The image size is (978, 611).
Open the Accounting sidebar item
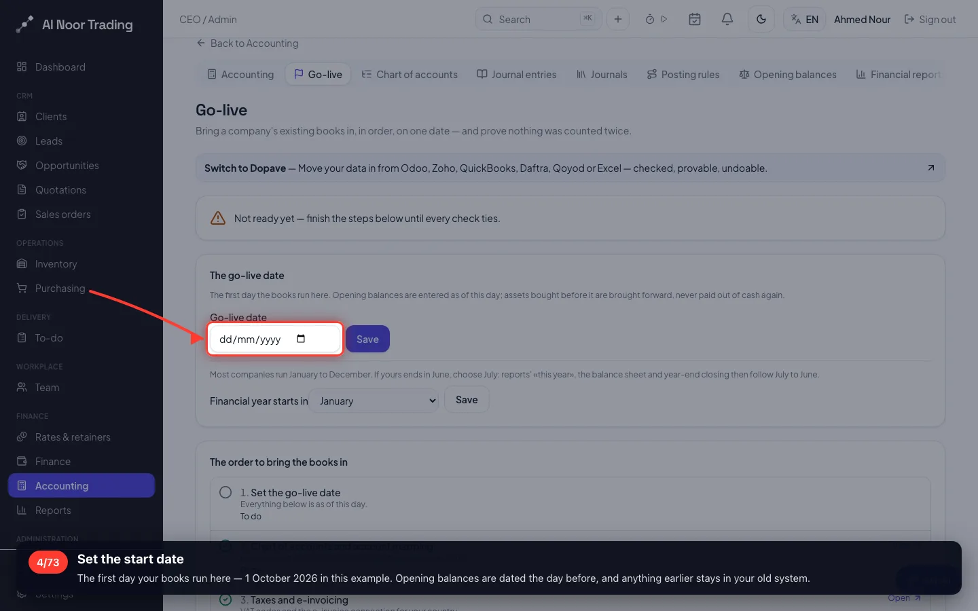tap(81, 485)
